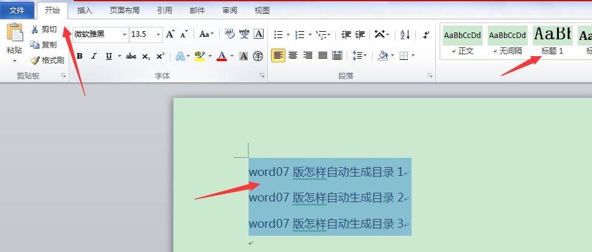
Task: Copy the selection using 复制
Action: tap(44, 44)
